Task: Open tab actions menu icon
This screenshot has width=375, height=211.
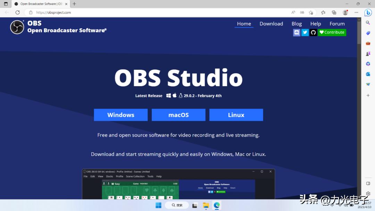Action: tap(6, 4)
